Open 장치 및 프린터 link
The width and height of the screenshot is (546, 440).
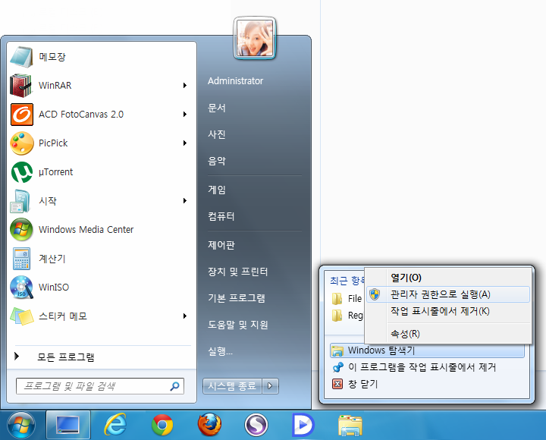pos(238,272)
